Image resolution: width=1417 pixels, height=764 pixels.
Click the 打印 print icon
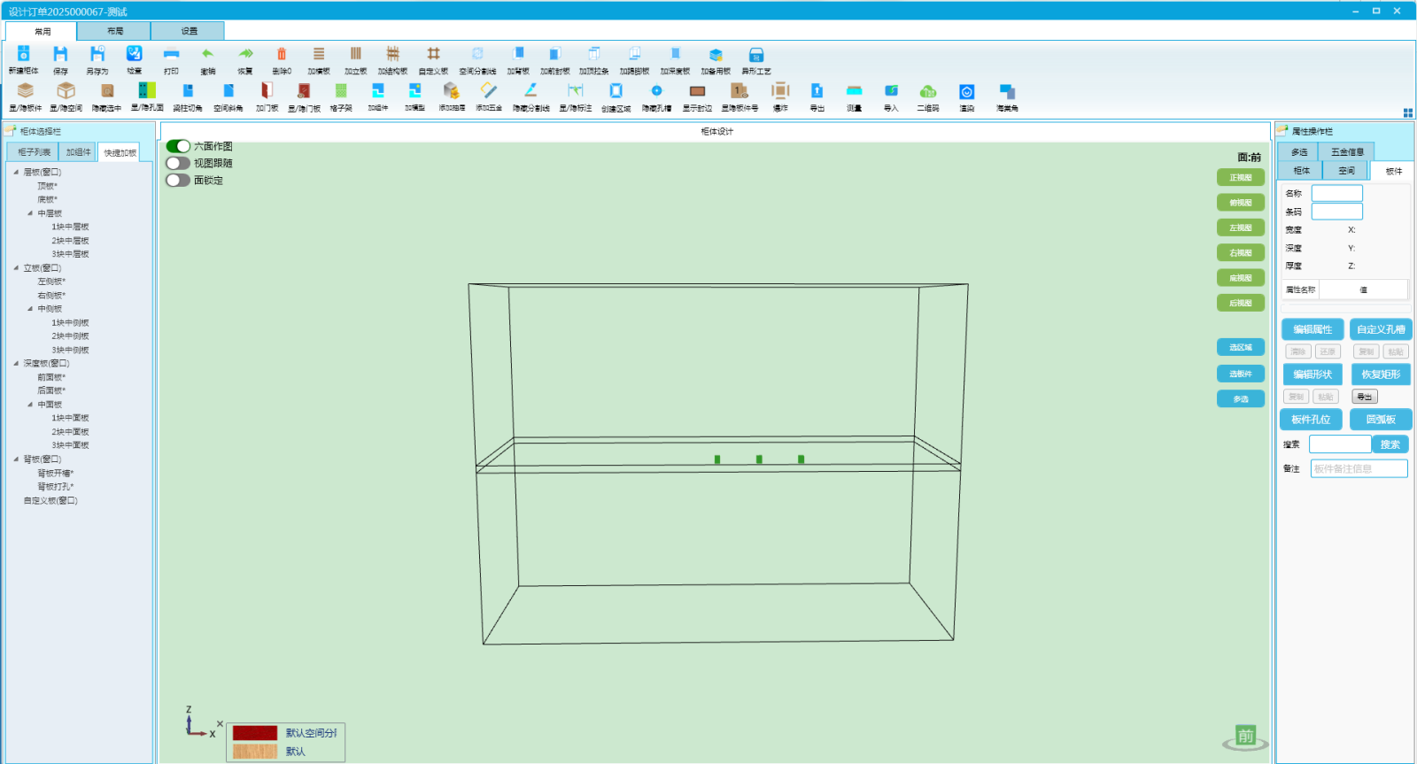pyautogui.click(x=171, y=55)
